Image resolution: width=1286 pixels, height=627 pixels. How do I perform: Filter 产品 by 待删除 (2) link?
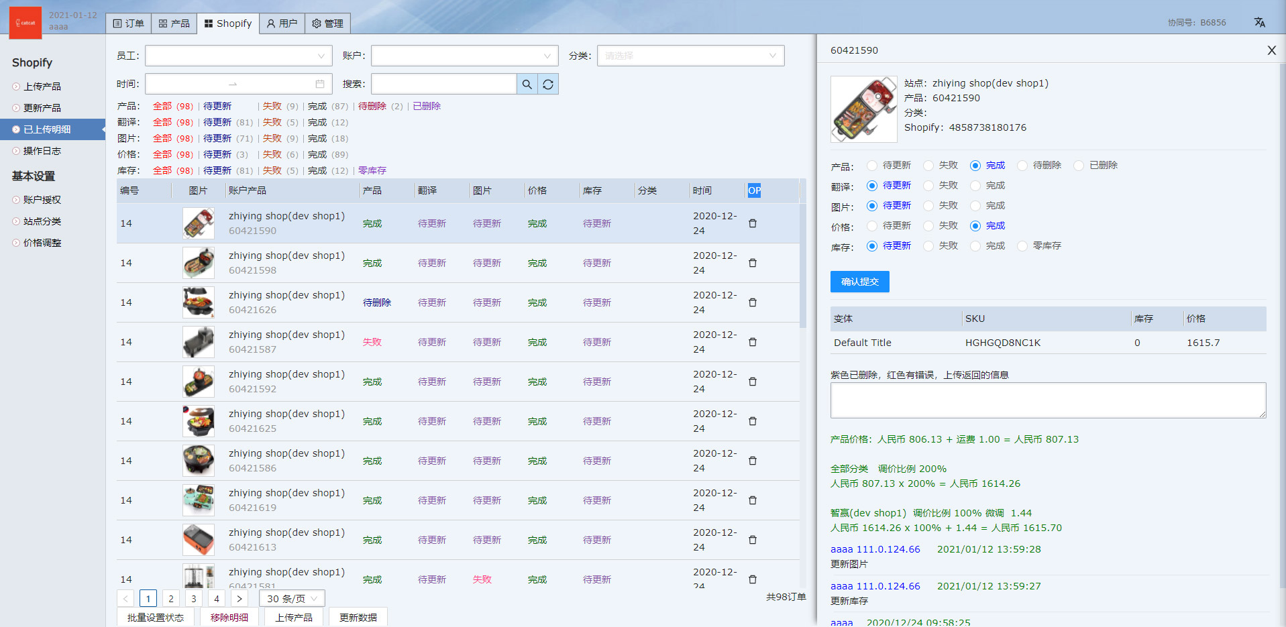pyautogui.click(x=380, y=106)
